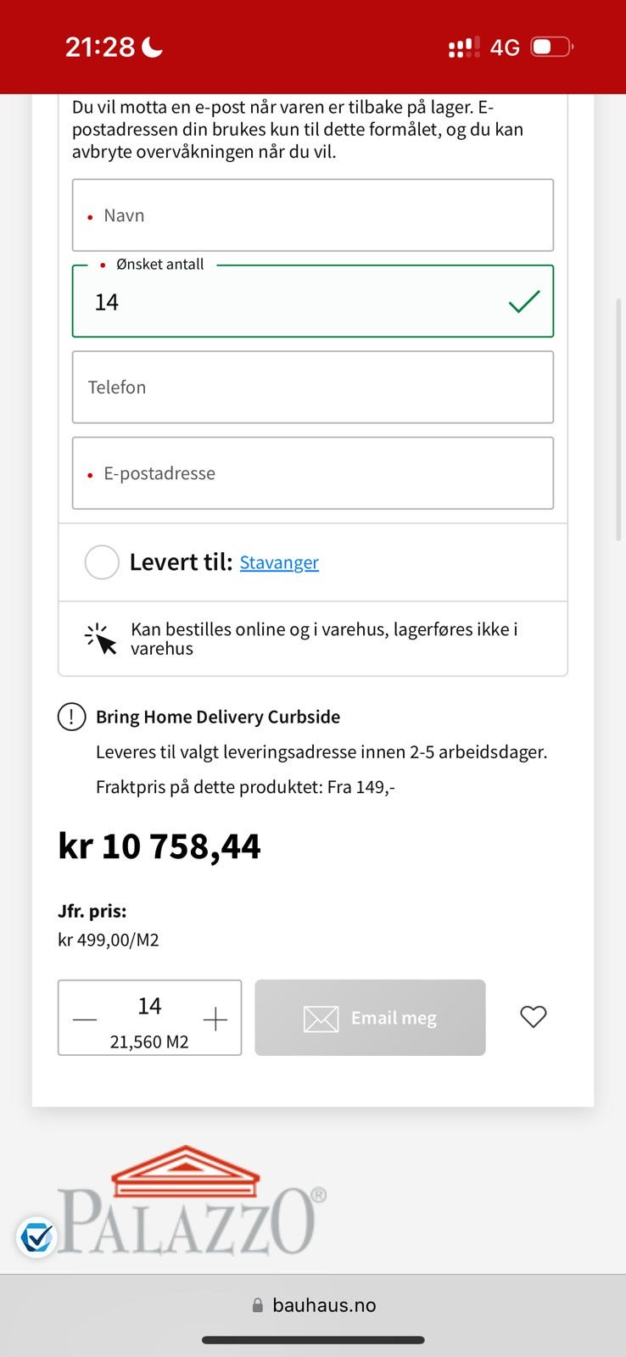The width and height of the screenshot is (626, 1357).
Task: Tap the envelope icon on Email meg
Action: pos(321,1019)
